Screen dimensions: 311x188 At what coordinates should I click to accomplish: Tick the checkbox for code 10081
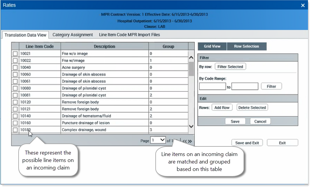[x=15, y=95]
